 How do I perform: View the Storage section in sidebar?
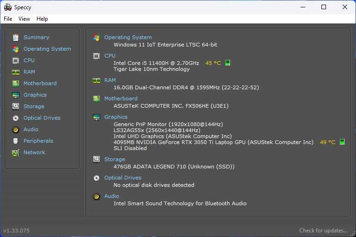pyautogui.click(x=34, y=106)
